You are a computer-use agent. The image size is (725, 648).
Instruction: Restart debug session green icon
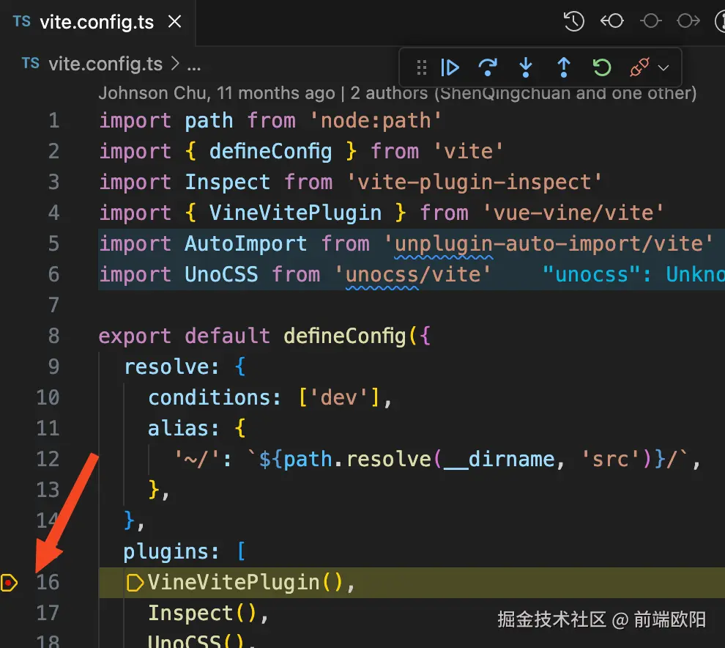pos(601,67)
